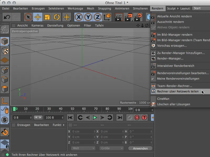Toggle X axis lock
Screen dimensions: 210x157
pos(79,17)
